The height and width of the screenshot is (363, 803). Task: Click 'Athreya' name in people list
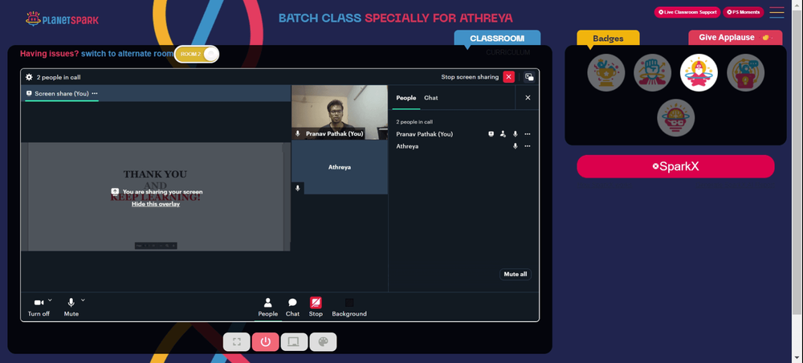coord(407,146)
